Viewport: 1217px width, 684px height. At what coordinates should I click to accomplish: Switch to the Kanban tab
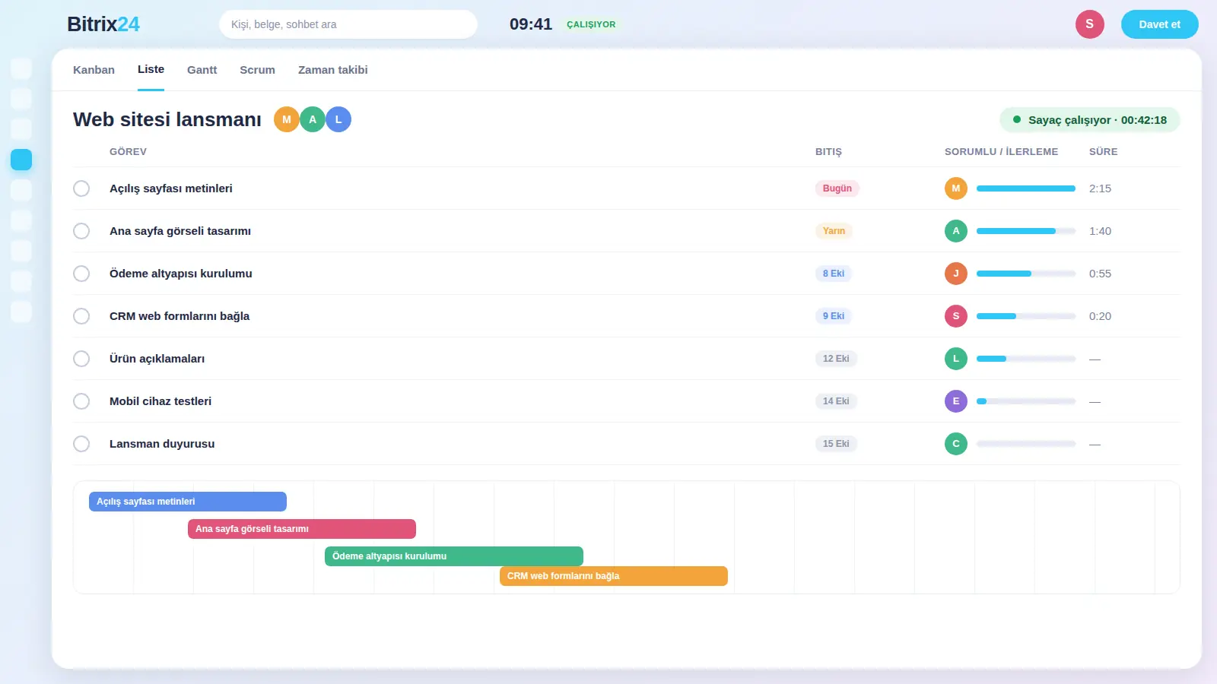pyautogui.click(x=94, y=70)
